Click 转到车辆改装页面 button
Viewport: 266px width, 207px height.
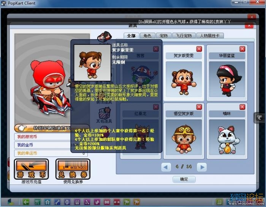click(52, 128)
